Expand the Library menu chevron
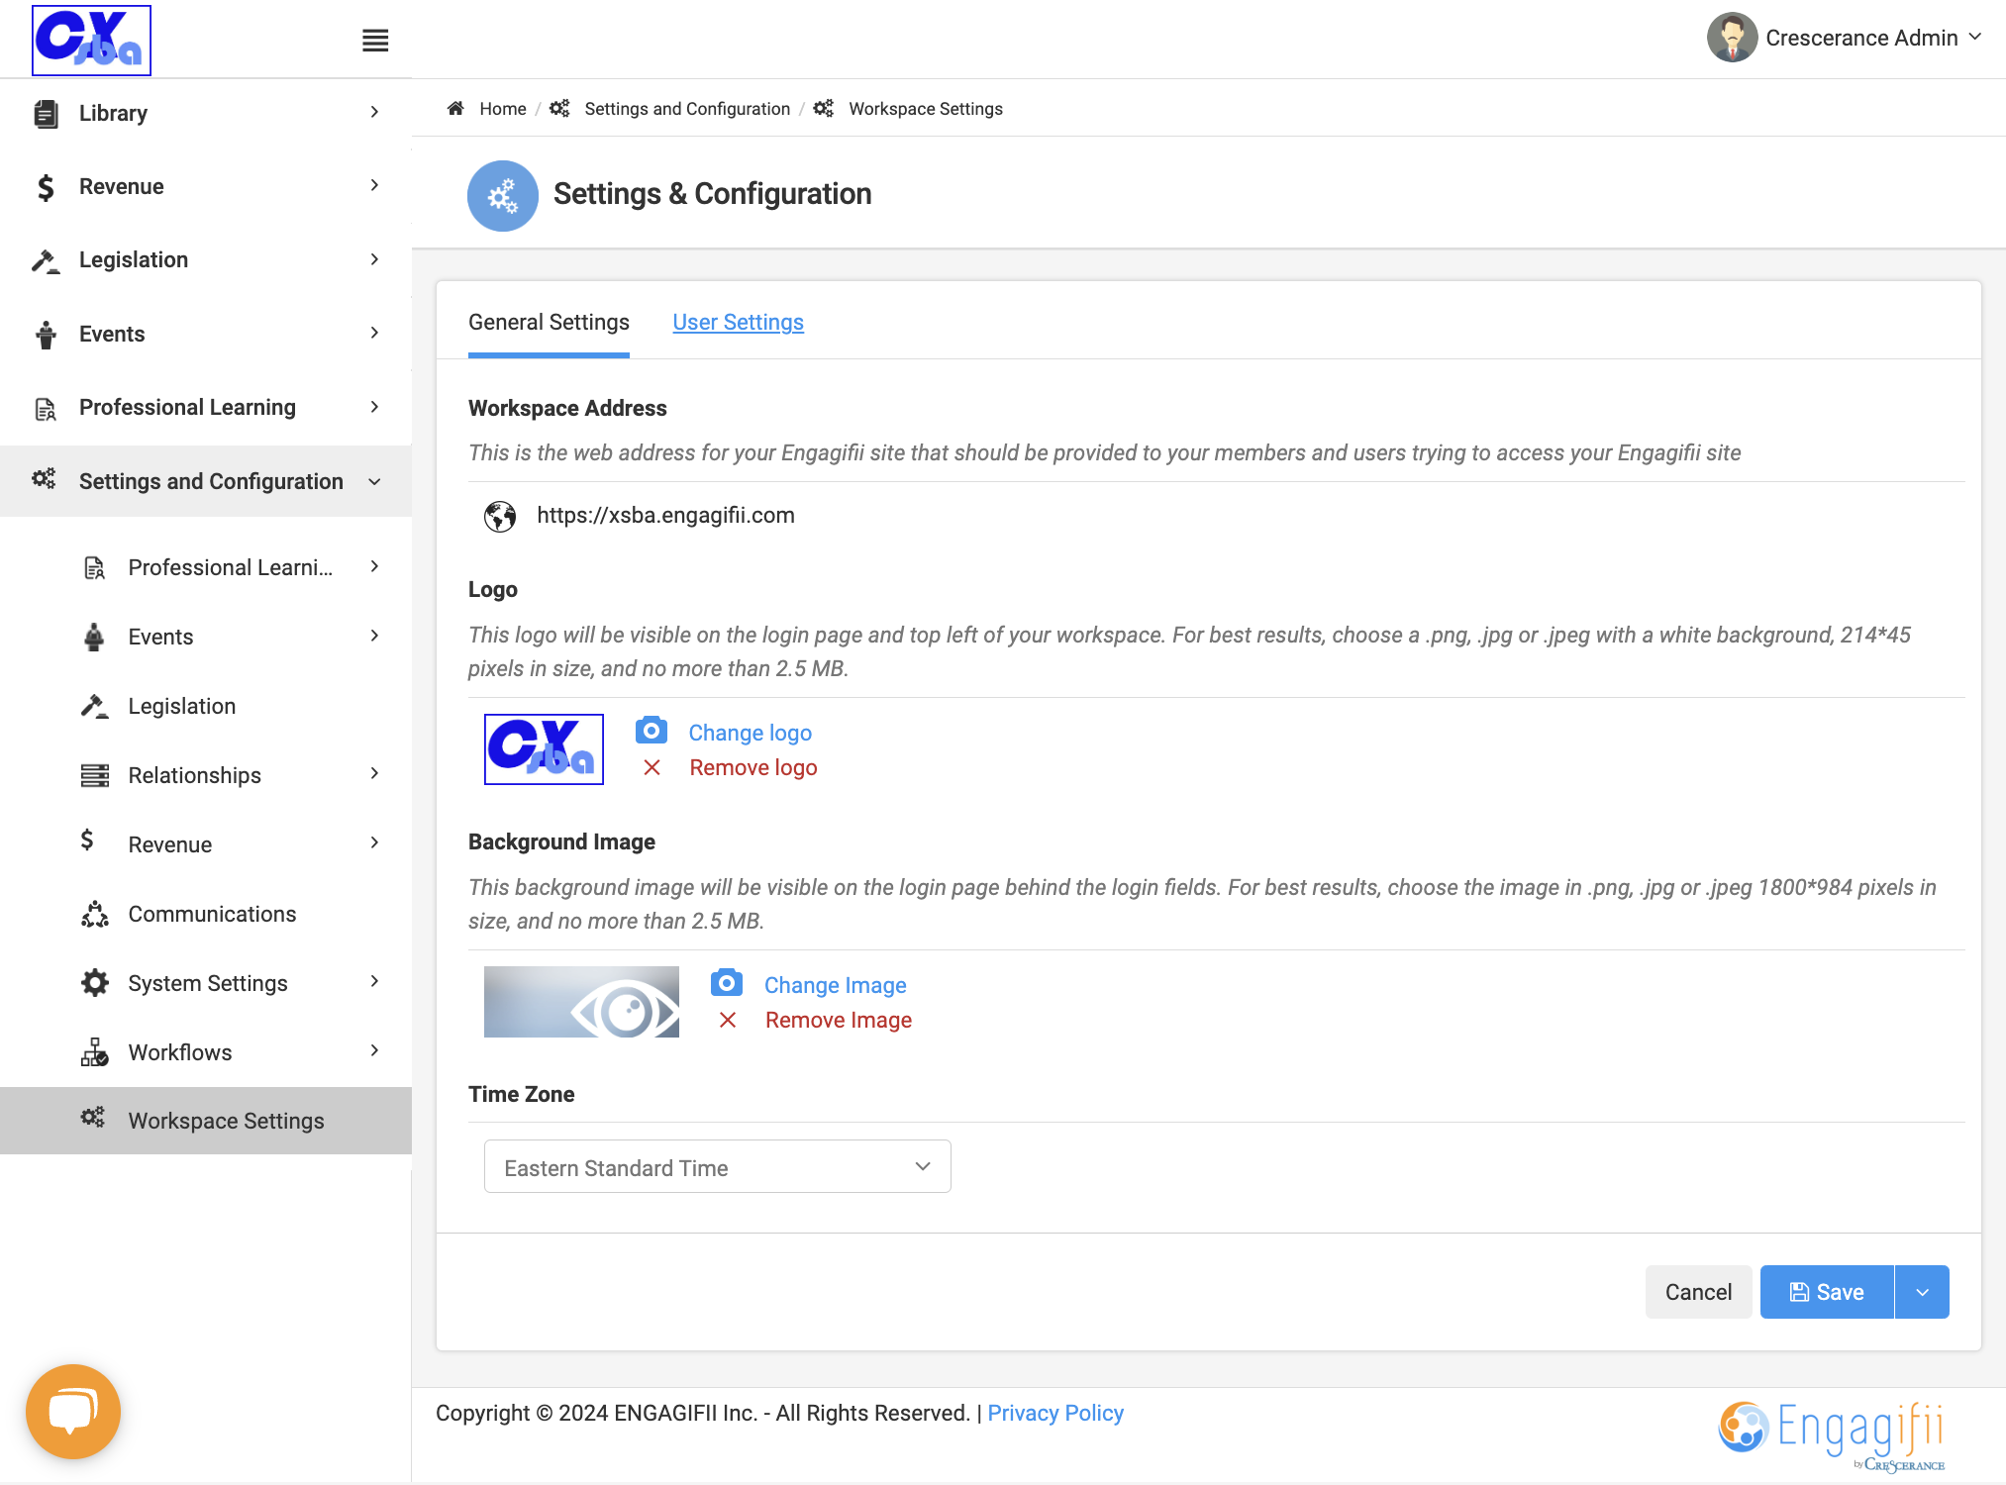Image resolution: width=2006 pixels, height=1485 pixels. pos(374,112)
